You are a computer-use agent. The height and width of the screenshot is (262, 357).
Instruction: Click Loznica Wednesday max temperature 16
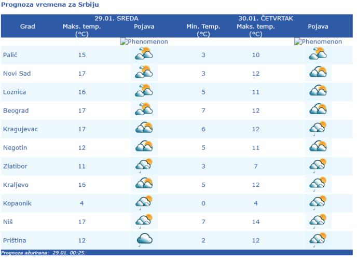click(82, 92)
